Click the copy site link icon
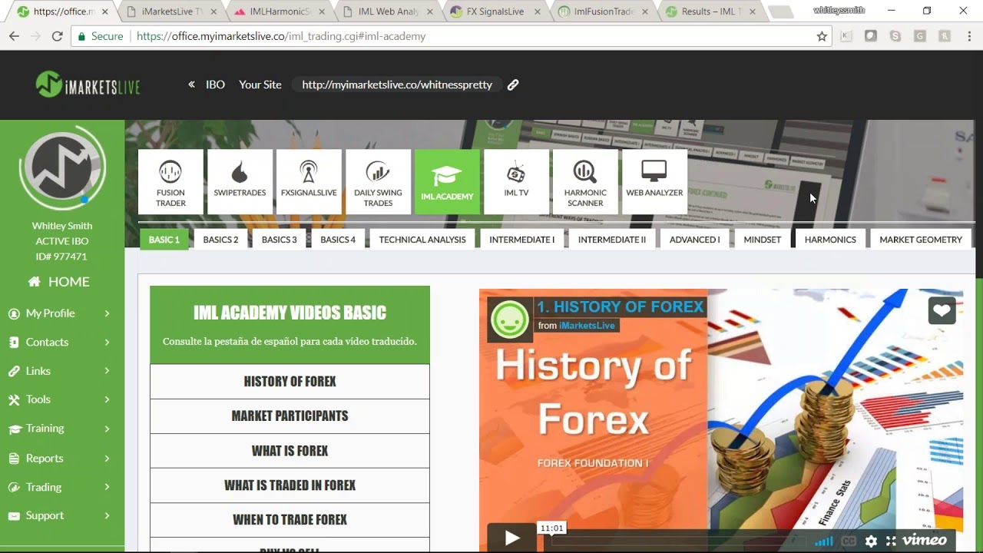 tap(513, 84)
